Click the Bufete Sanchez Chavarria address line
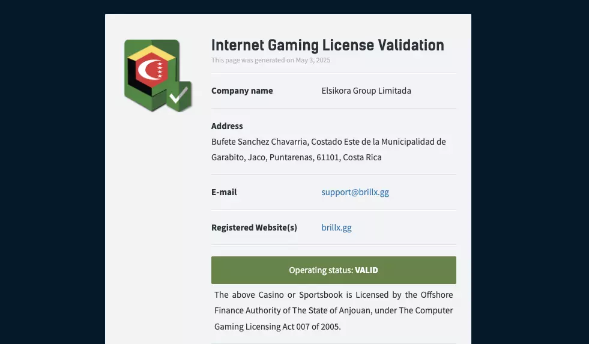589x344 pixels. click(328, 142)
